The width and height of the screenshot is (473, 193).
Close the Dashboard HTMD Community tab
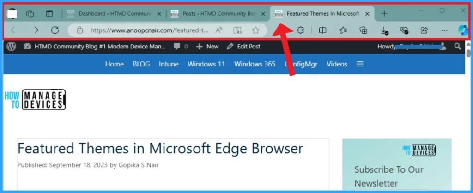pyautogui.click(x=159, y=13)
